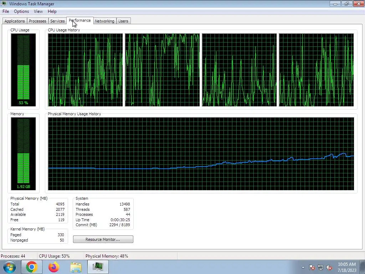Screen dimensions: 365x274
Task: Minimize the Task Manager window
Action: 335,4
